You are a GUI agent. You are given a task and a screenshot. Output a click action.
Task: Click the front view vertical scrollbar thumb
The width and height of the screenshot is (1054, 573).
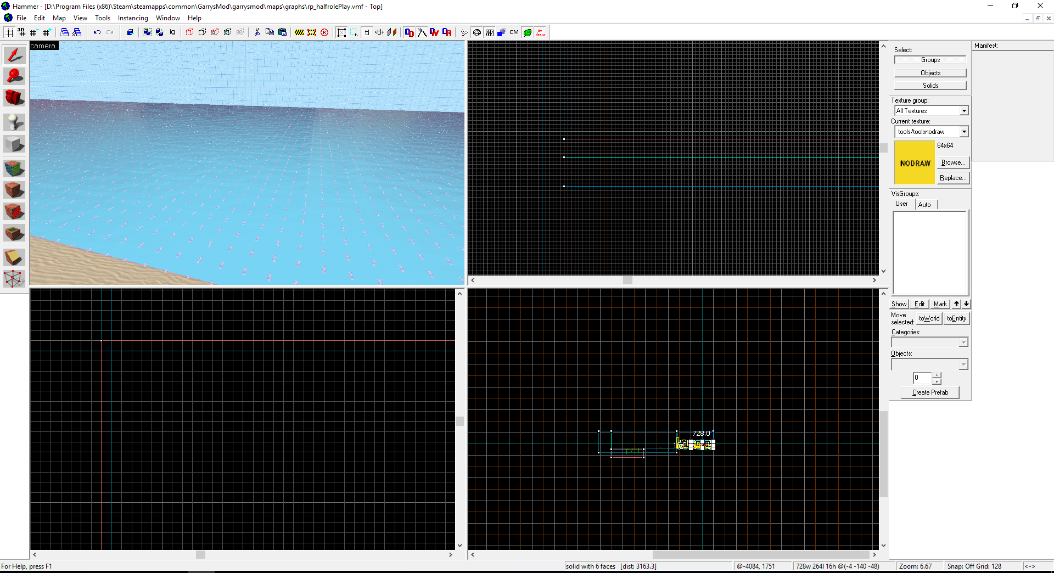tap(459, 421)
